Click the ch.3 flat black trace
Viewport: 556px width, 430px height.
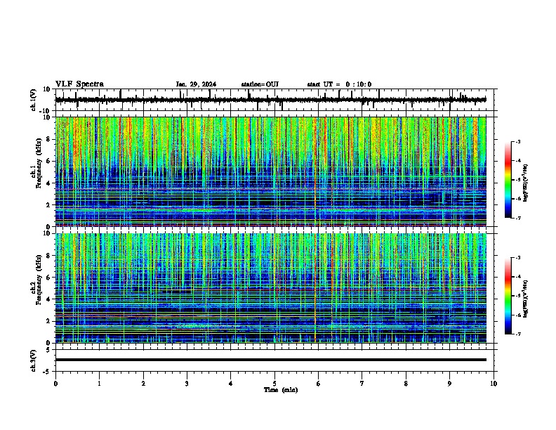(270, 360)
